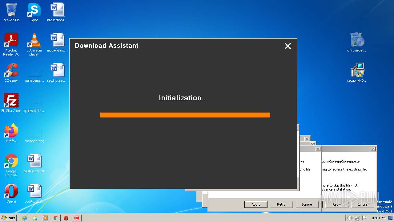Open Windows Media Player taskbar icon

tap(45, 218)
